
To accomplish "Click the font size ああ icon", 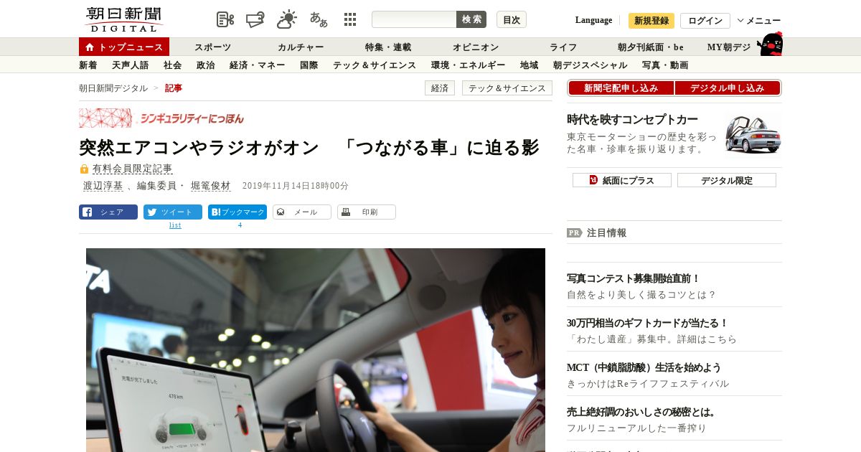I will (x=319, y=19).
